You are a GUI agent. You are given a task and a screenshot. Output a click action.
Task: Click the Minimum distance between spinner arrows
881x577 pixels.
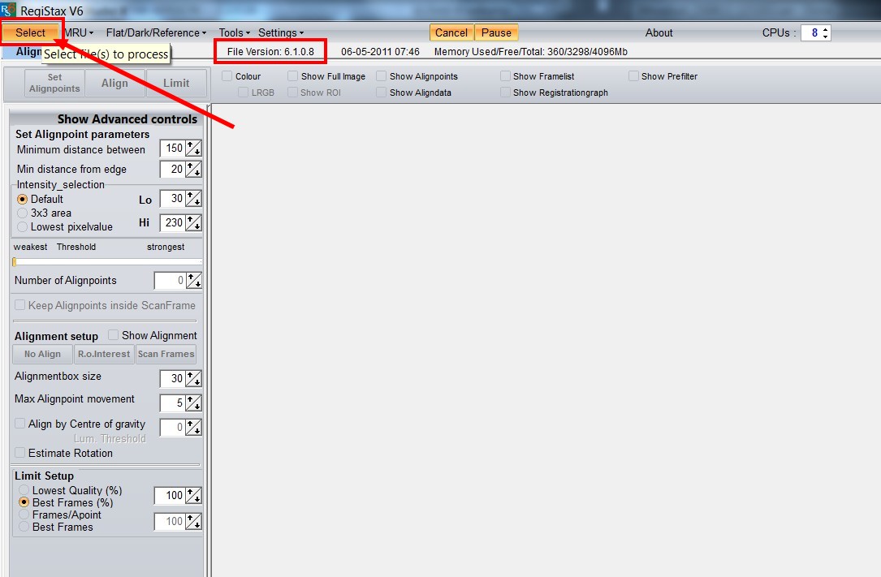[194, 149]
